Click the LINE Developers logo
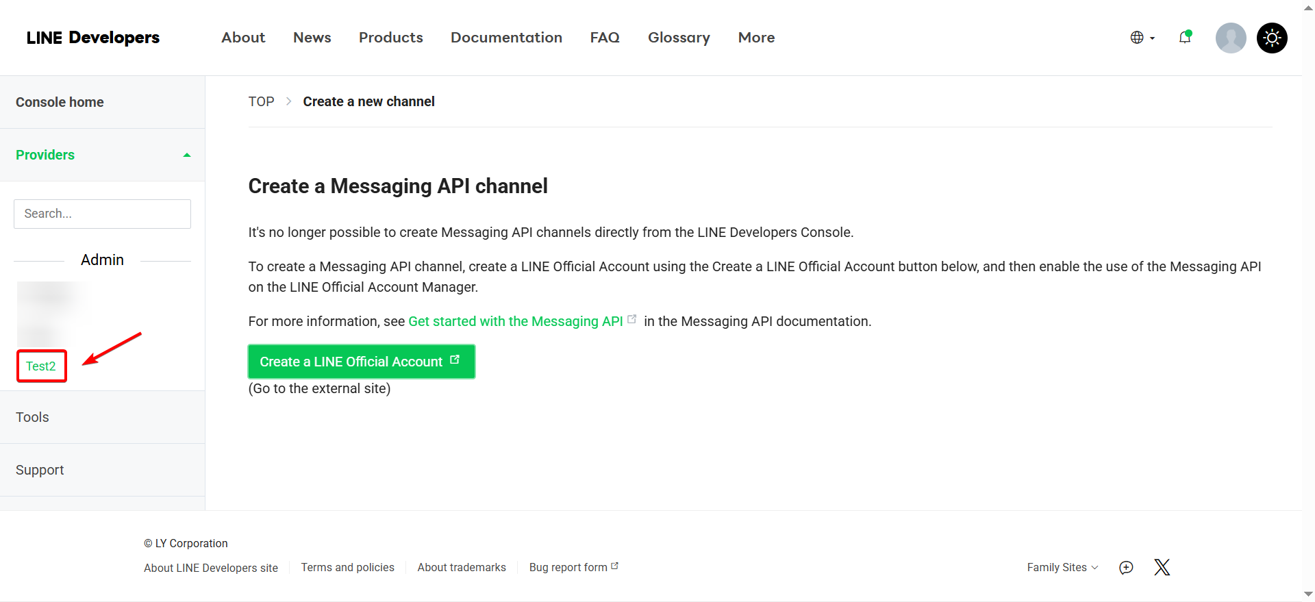The image size is (1315, 602). pyautogui.click(x=93, y=38)
